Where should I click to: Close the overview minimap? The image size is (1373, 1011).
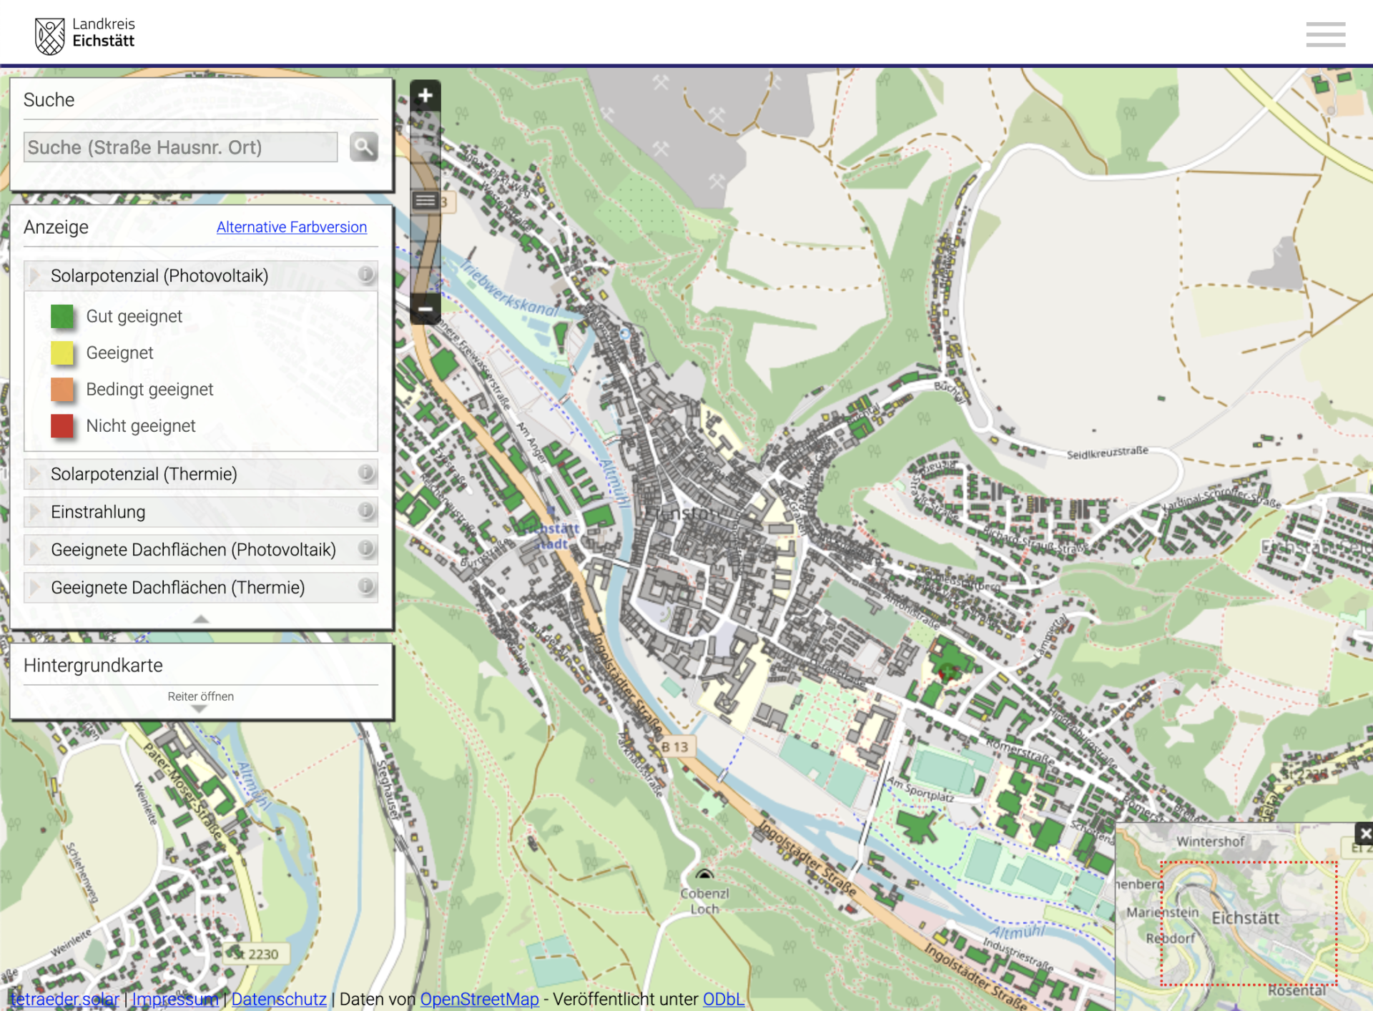1364,833
